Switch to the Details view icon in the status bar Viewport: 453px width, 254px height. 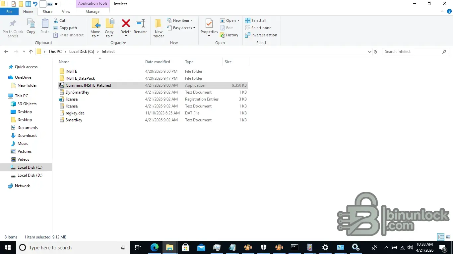pos(441,237)
